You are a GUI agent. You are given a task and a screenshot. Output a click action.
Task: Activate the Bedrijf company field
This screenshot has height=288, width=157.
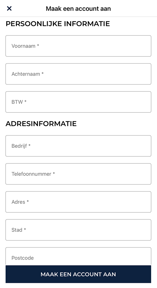pyautogui.click(x=78, y=146)
